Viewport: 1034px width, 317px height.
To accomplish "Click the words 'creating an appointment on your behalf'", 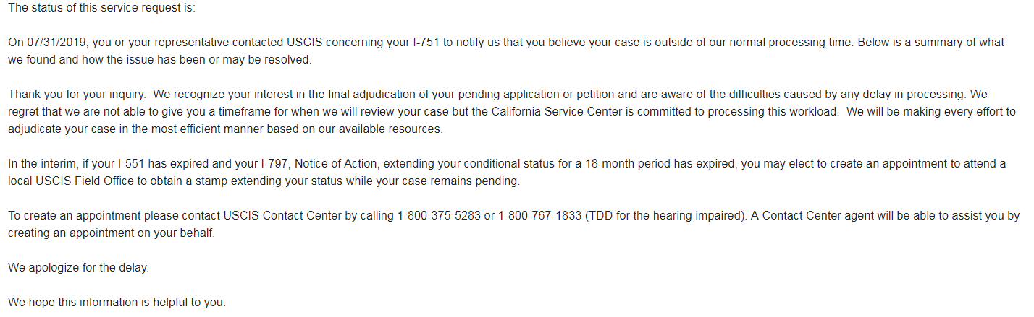I will point(110,233).
